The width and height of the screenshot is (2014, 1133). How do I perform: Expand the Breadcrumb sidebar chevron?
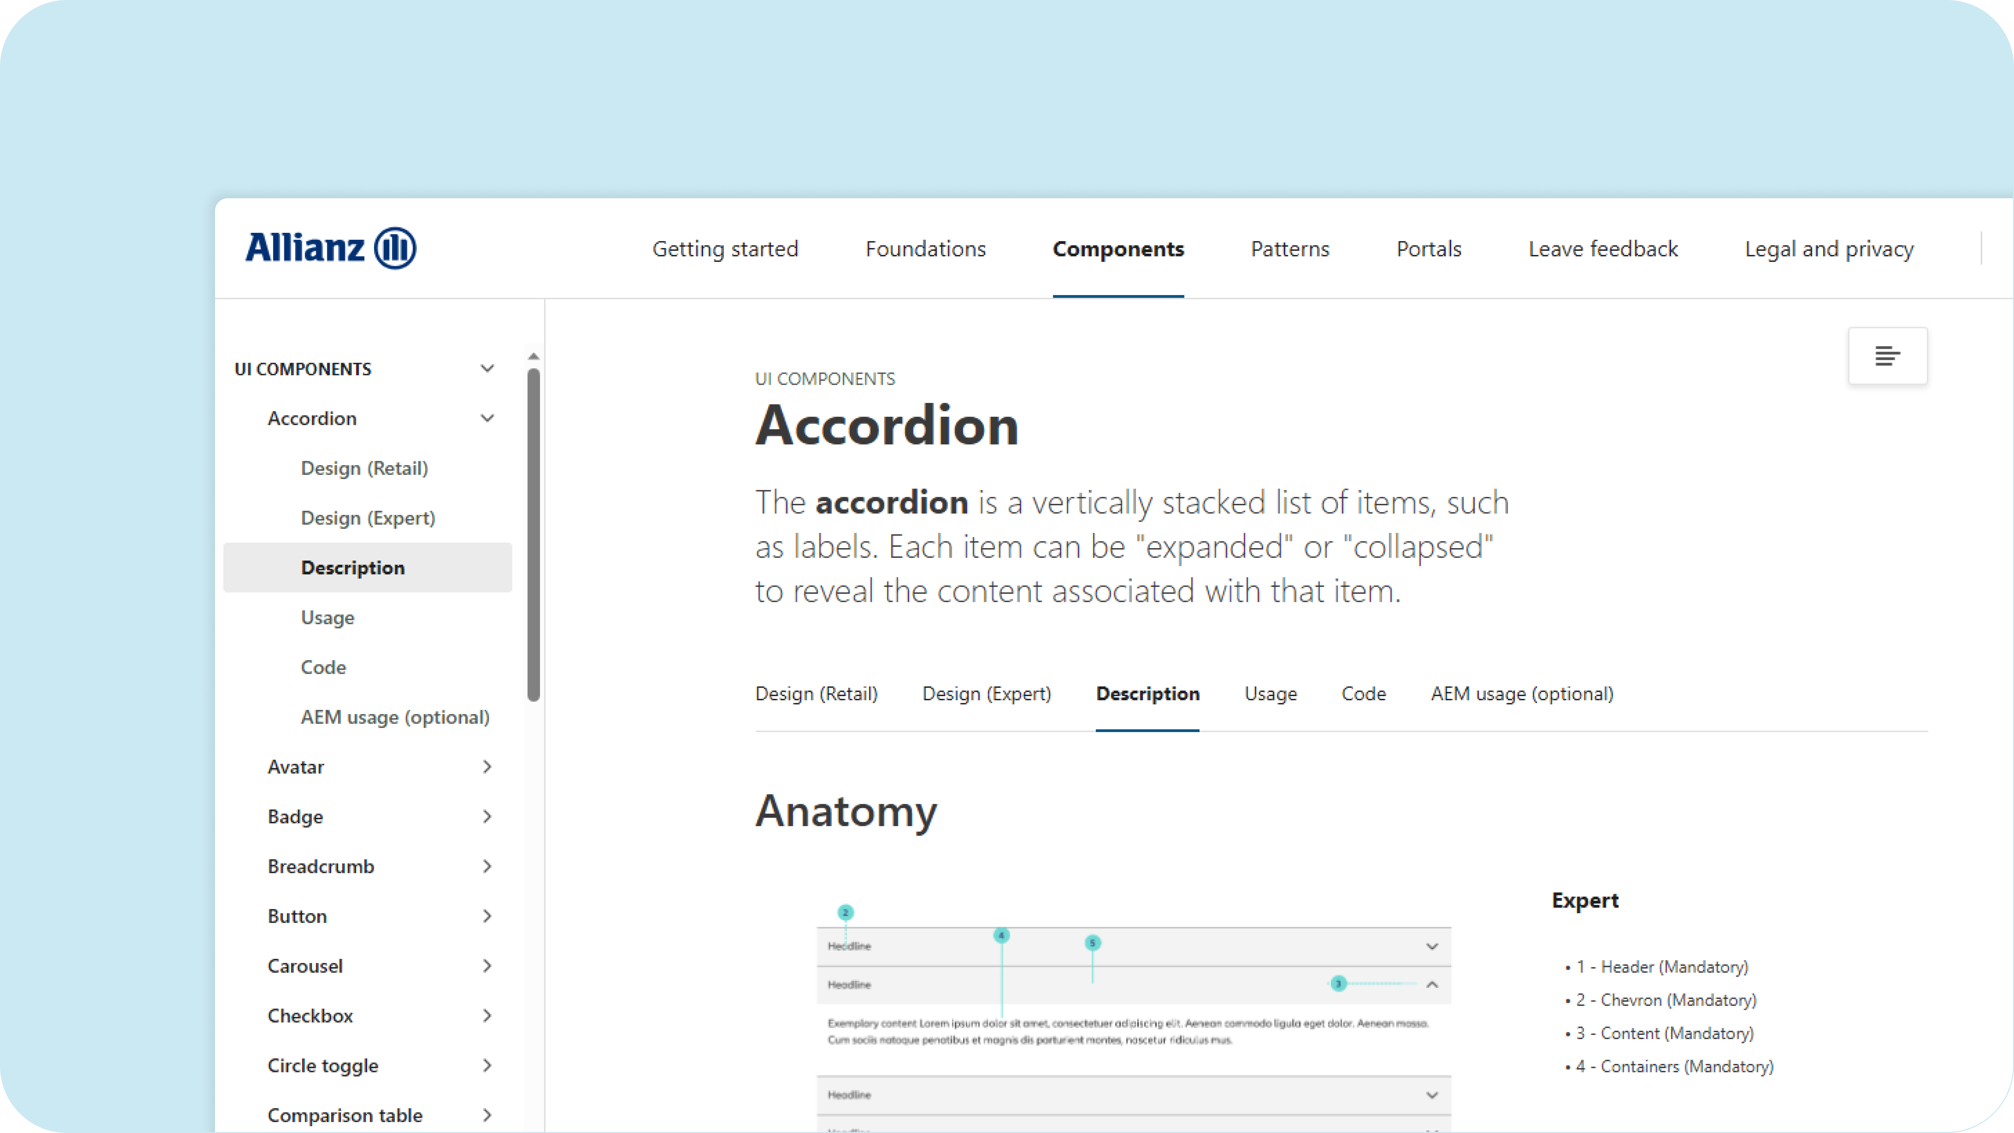click(x=487, y=866)
